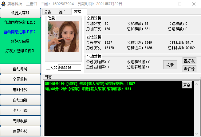Open the 自动养号 section

(20, 69)
